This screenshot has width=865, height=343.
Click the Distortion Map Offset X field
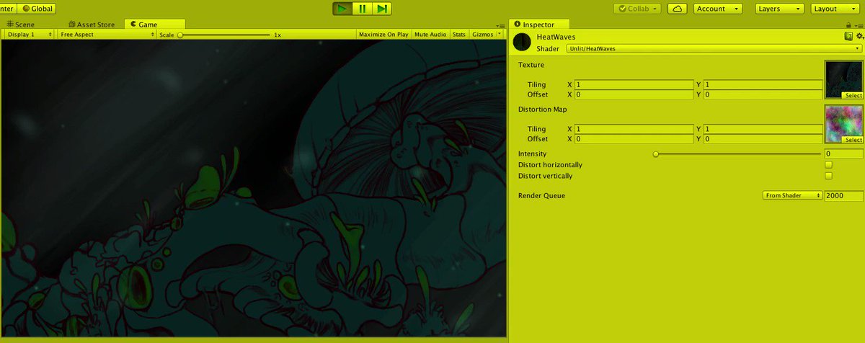634,138
